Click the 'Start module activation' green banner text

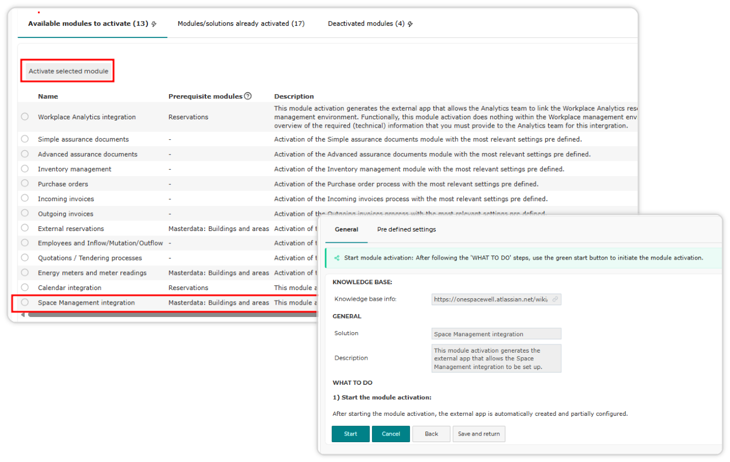click(524, 257)
